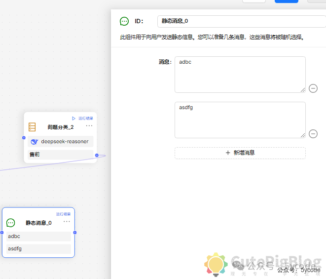326x279 pixels.
Task: Click the right handle of 静态消息_0 node
Action: (75, 233)
